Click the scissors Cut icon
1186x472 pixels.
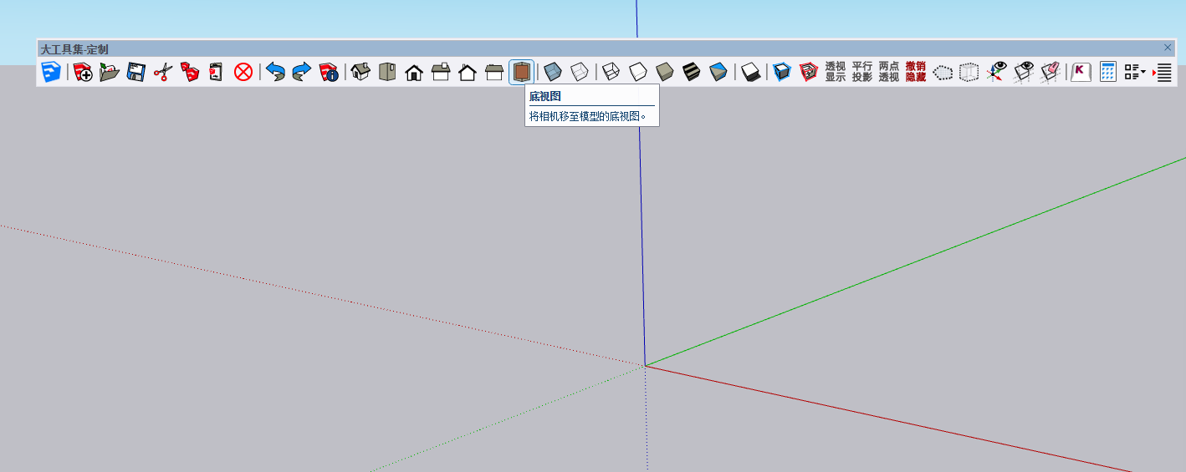[x=163, y=72]
